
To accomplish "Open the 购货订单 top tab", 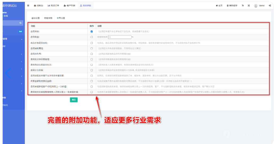I will click(x=54, y=6).
